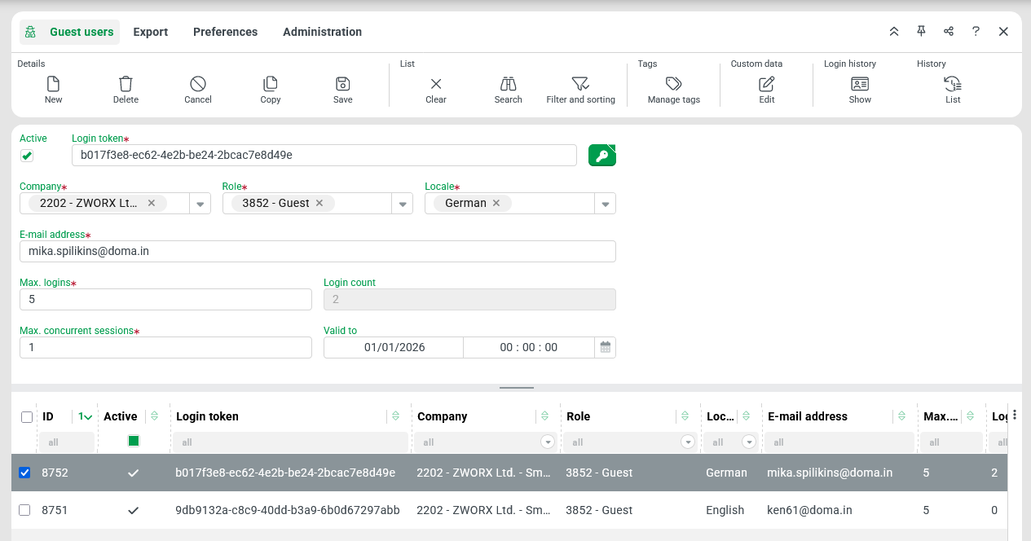Open Company filter dropdown in grid

(548, 442)
